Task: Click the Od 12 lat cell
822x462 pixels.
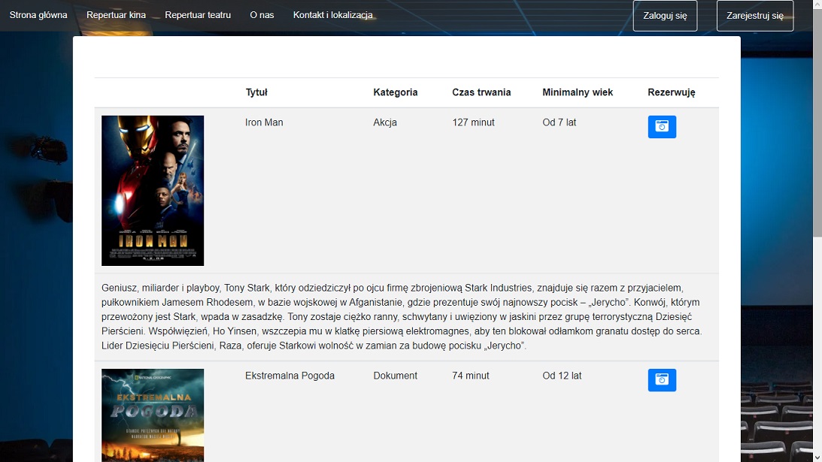Action: tap(562, 376)
